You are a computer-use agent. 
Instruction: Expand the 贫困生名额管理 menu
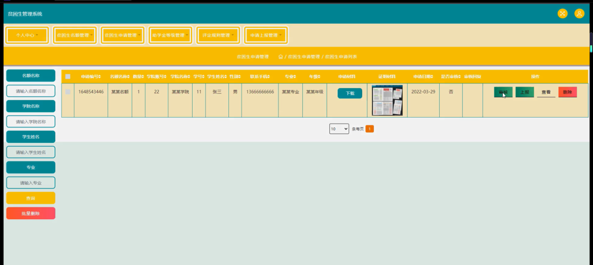[x=75, y=35]
